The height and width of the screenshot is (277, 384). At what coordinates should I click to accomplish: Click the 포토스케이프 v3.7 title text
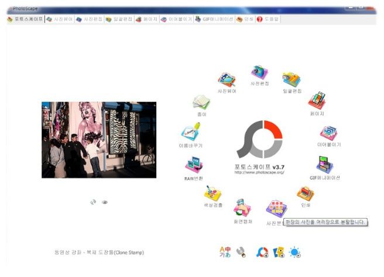pyautogui.click(x=259, y=167)
